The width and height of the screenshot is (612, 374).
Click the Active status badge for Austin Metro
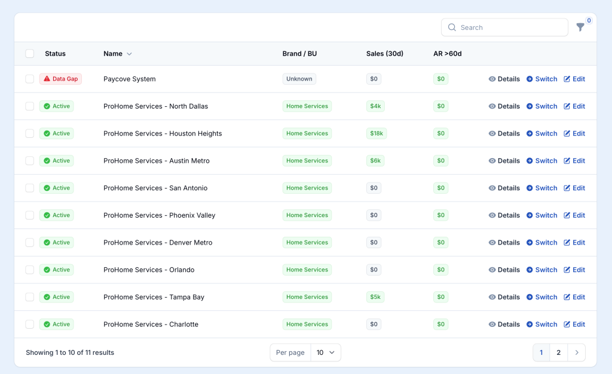pos(56,161)
